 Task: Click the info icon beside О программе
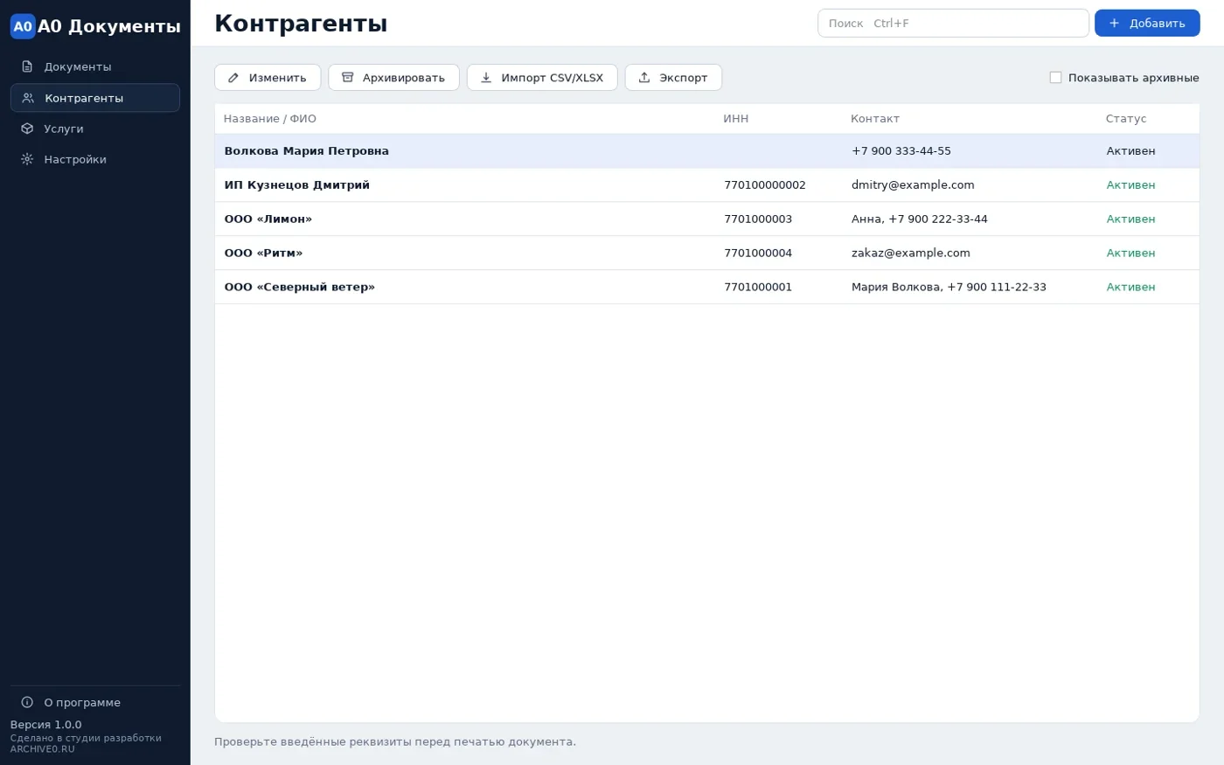tap(27, 702)
